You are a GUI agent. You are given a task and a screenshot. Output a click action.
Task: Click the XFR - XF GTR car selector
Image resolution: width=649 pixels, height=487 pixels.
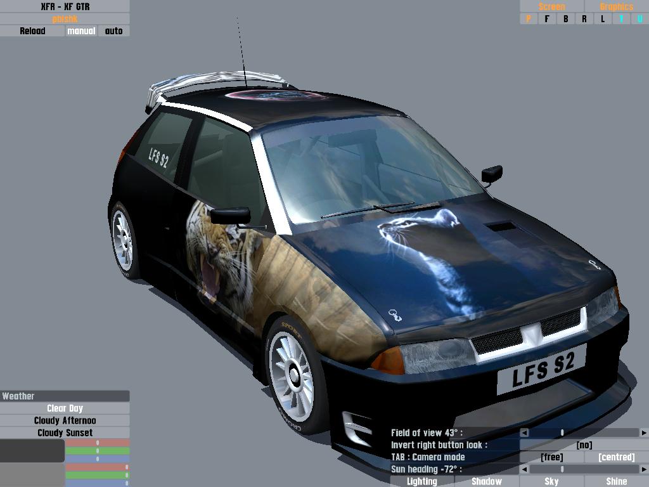coord(65,6)
